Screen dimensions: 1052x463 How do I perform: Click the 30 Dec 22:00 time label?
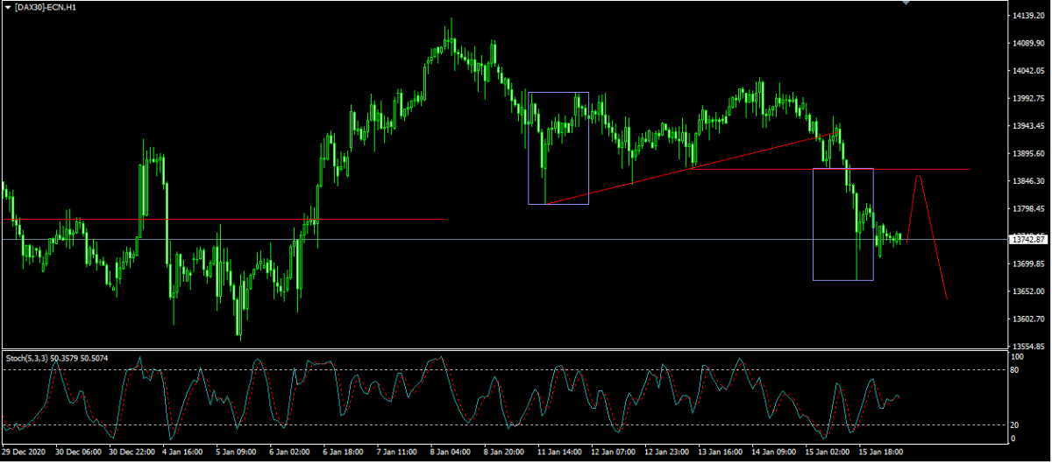click(134, 452)
